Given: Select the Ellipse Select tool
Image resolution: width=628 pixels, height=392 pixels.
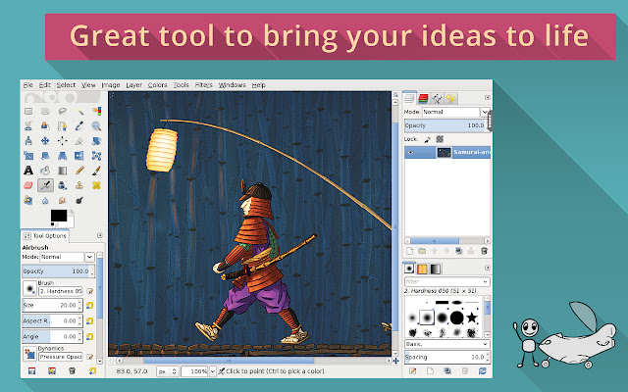Looking at the screenshot, I should point(45,111).
